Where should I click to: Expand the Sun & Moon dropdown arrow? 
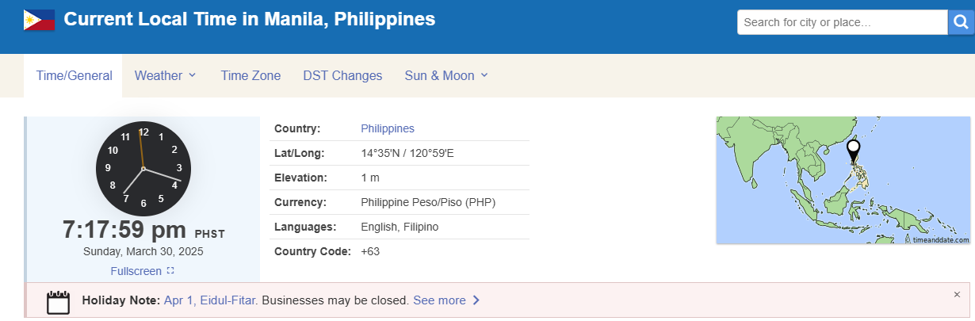(x=484, y=75)
